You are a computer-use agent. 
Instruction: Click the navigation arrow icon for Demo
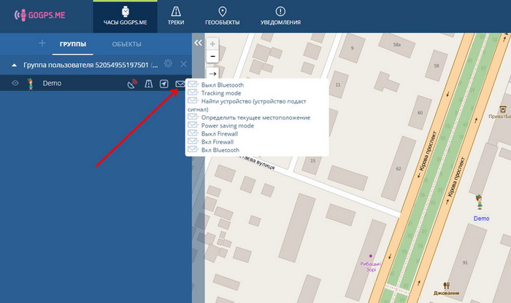[x=164, y=84]
